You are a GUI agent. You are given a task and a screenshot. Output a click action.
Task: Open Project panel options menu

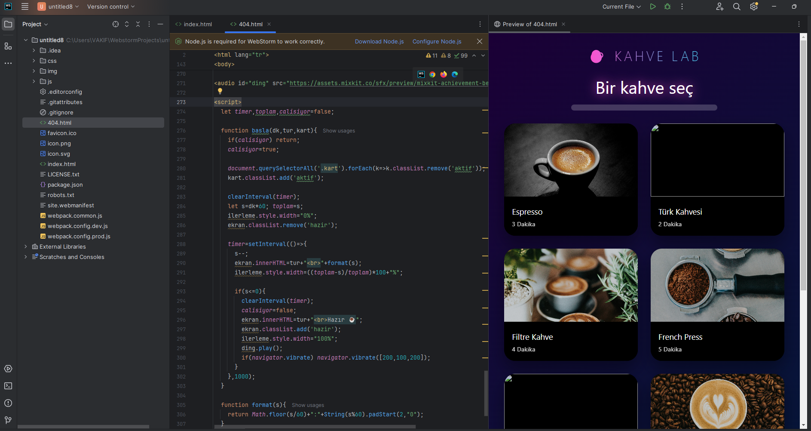click(x=149, y=24)
